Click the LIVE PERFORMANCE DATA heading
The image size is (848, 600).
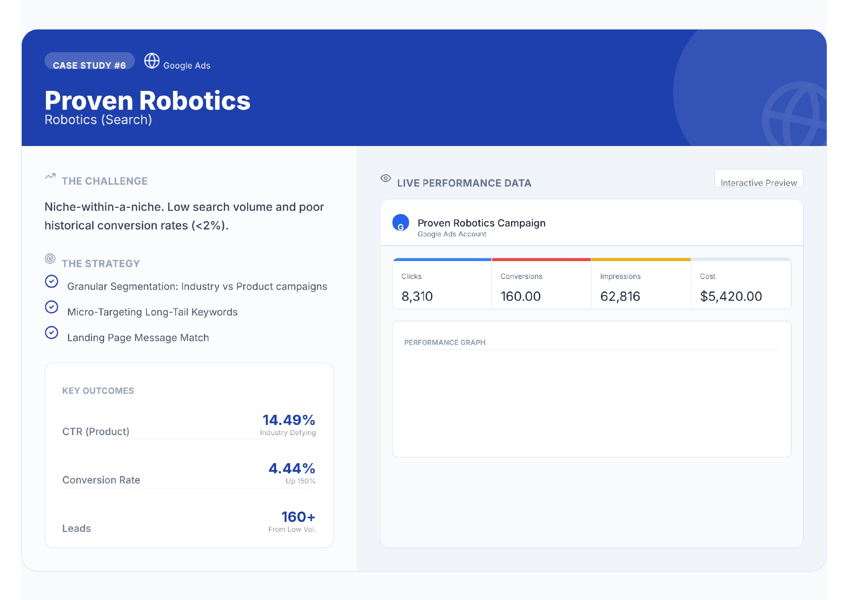click(464, 183)
